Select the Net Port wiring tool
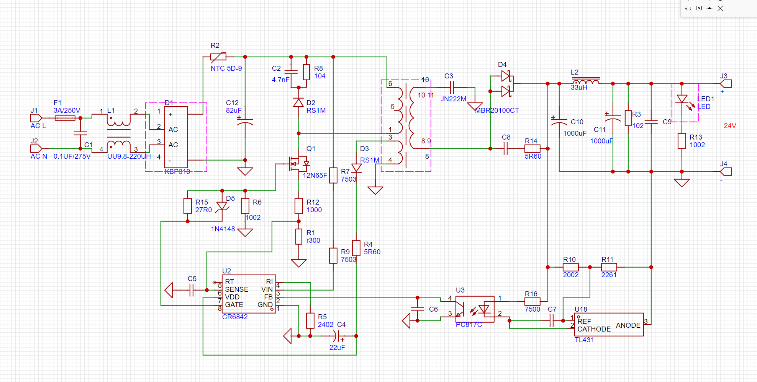Screen dimensions: 757x382 point(688,8)
